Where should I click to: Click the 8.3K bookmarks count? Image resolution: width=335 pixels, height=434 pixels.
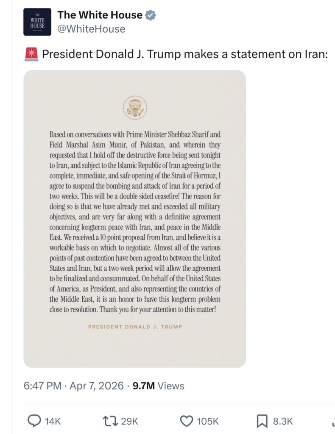pyautogui.click(x=282, y=421)
